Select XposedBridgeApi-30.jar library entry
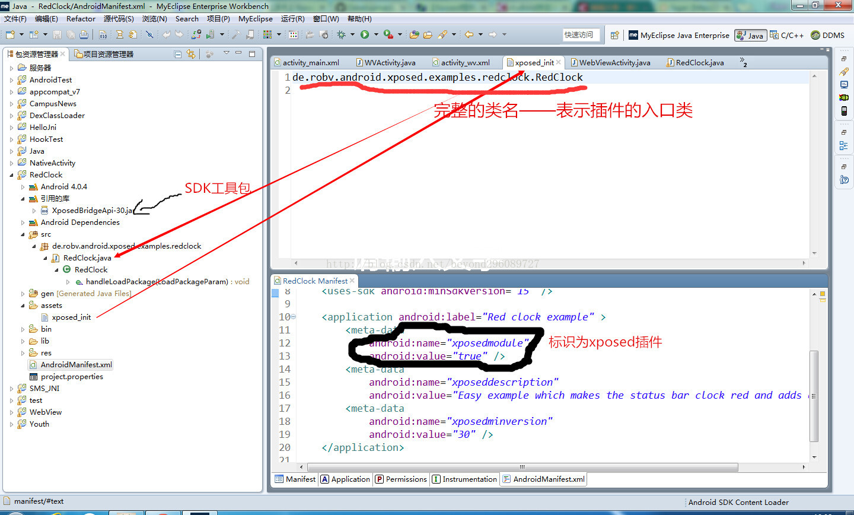Screen dimensions: 854x515 (87, 211)
